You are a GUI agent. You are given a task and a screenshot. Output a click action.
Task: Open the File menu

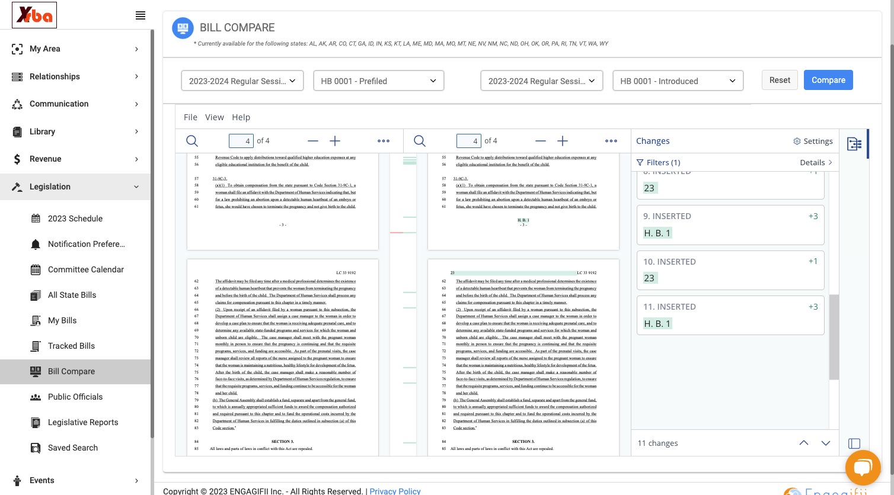point(190,117)
